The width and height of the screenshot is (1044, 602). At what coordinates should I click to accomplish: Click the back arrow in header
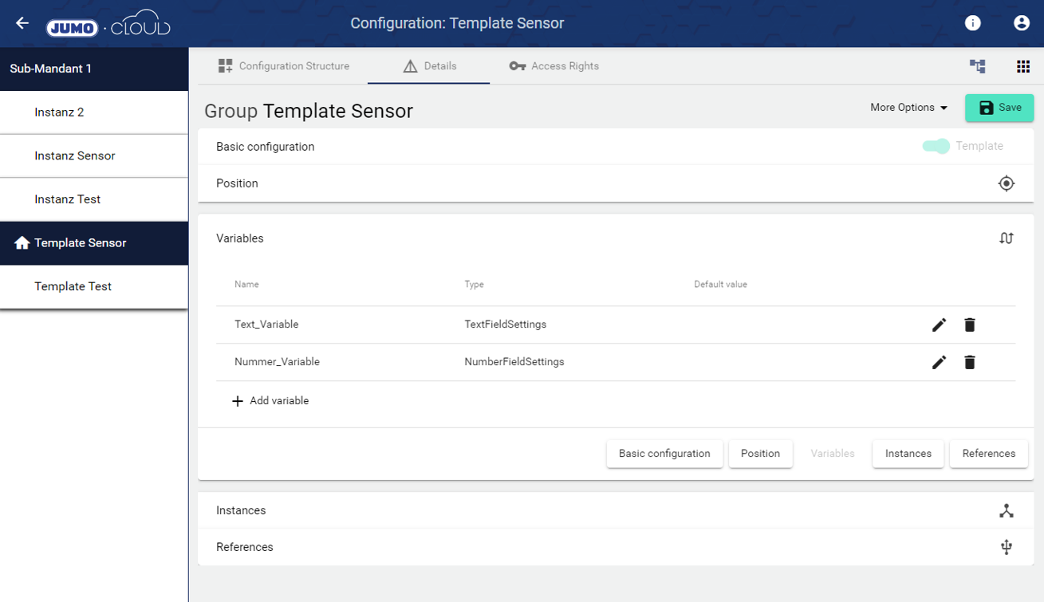pos(22,23)
